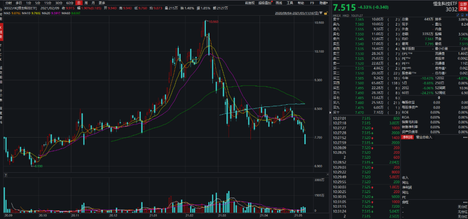Switch to the 周 weekly period
The width and height of the screenshot is (468, 219).
pyautogui.click(x=86, y=3)
